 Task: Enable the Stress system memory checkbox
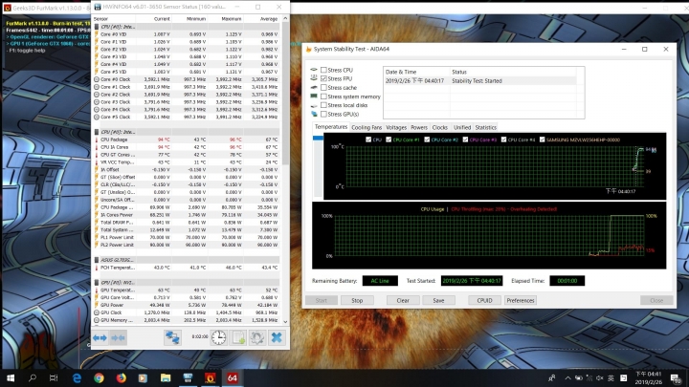point(323,97)
